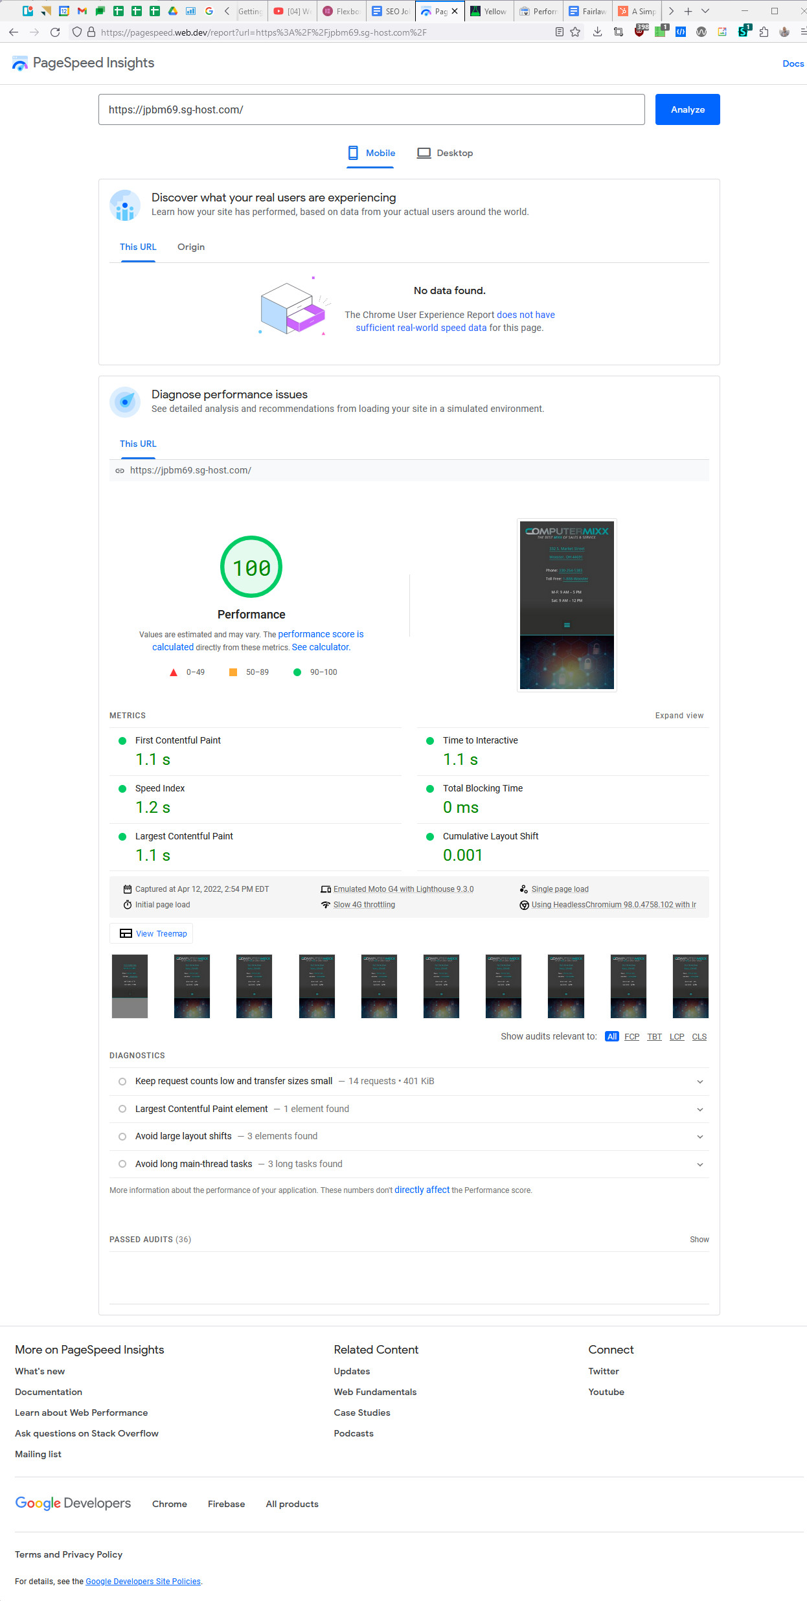Toggle Reader View icon in address bar
The width and height of the screenshot is (807, 1601).
point(560,32)
